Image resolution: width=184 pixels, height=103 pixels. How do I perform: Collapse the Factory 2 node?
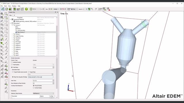(x=12, y=25)
